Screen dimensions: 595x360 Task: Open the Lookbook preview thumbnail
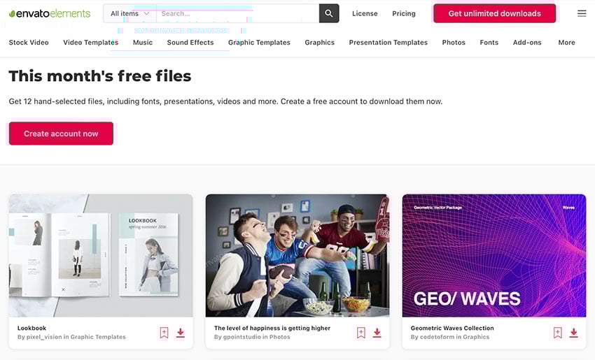point(101,255)
